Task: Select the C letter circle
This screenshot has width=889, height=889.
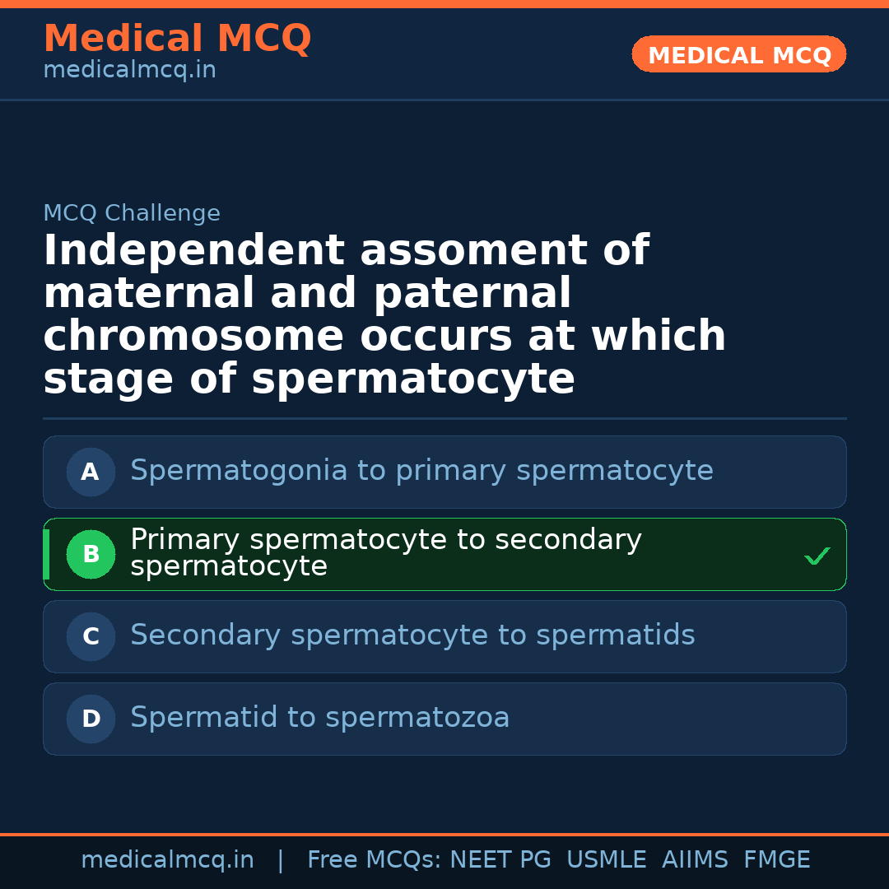Action: pyautogui.click(x=91, y=636)
